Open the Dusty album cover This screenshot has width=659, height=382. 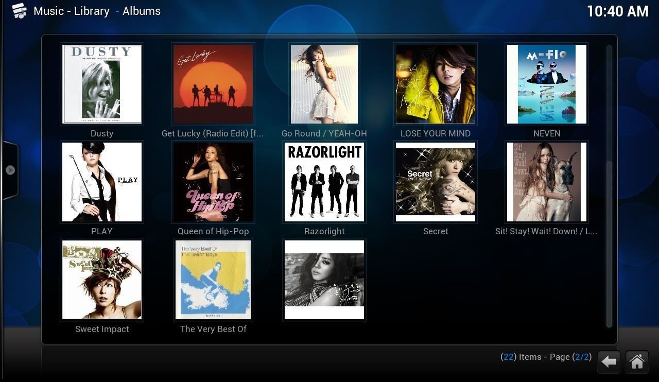click(102, 84)
